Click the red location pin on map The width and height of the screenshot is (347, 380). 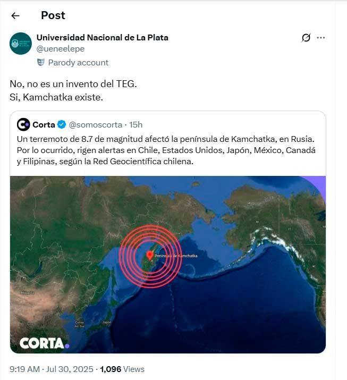tap(150, 256)
